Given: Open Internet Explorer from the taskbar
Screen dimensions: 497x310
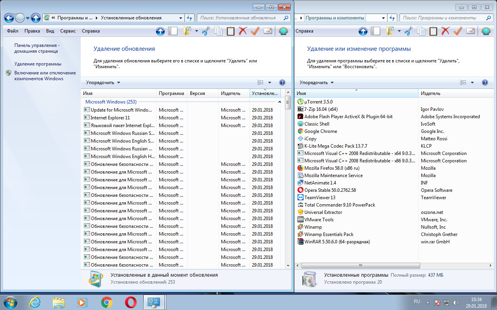Looking at the screenshot, I should [35, 302].
